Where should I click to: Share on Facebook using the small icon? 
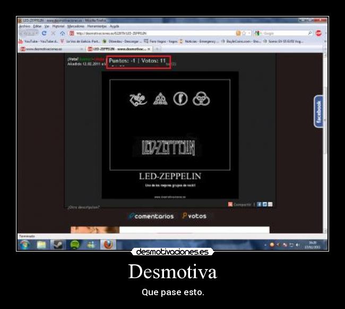(259, 204)
